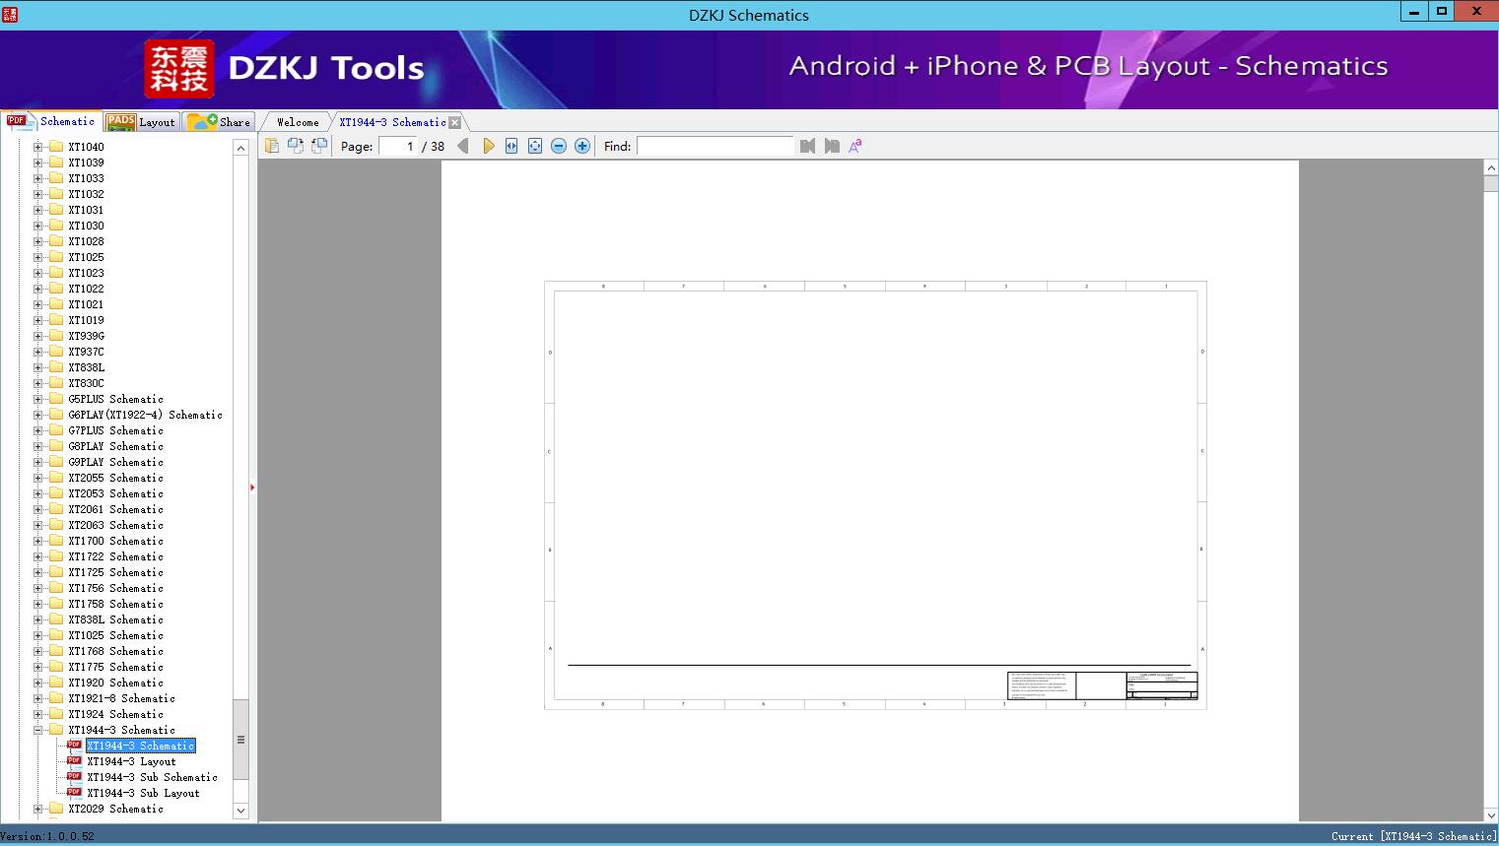Select the XT1944-3 Schematic document tab
Screen dimensions: 1499x846
click(392, 122)
